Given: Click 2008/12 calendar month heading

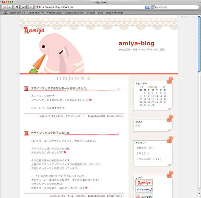Looking at the screenshot, I should [x=153, y=87].
